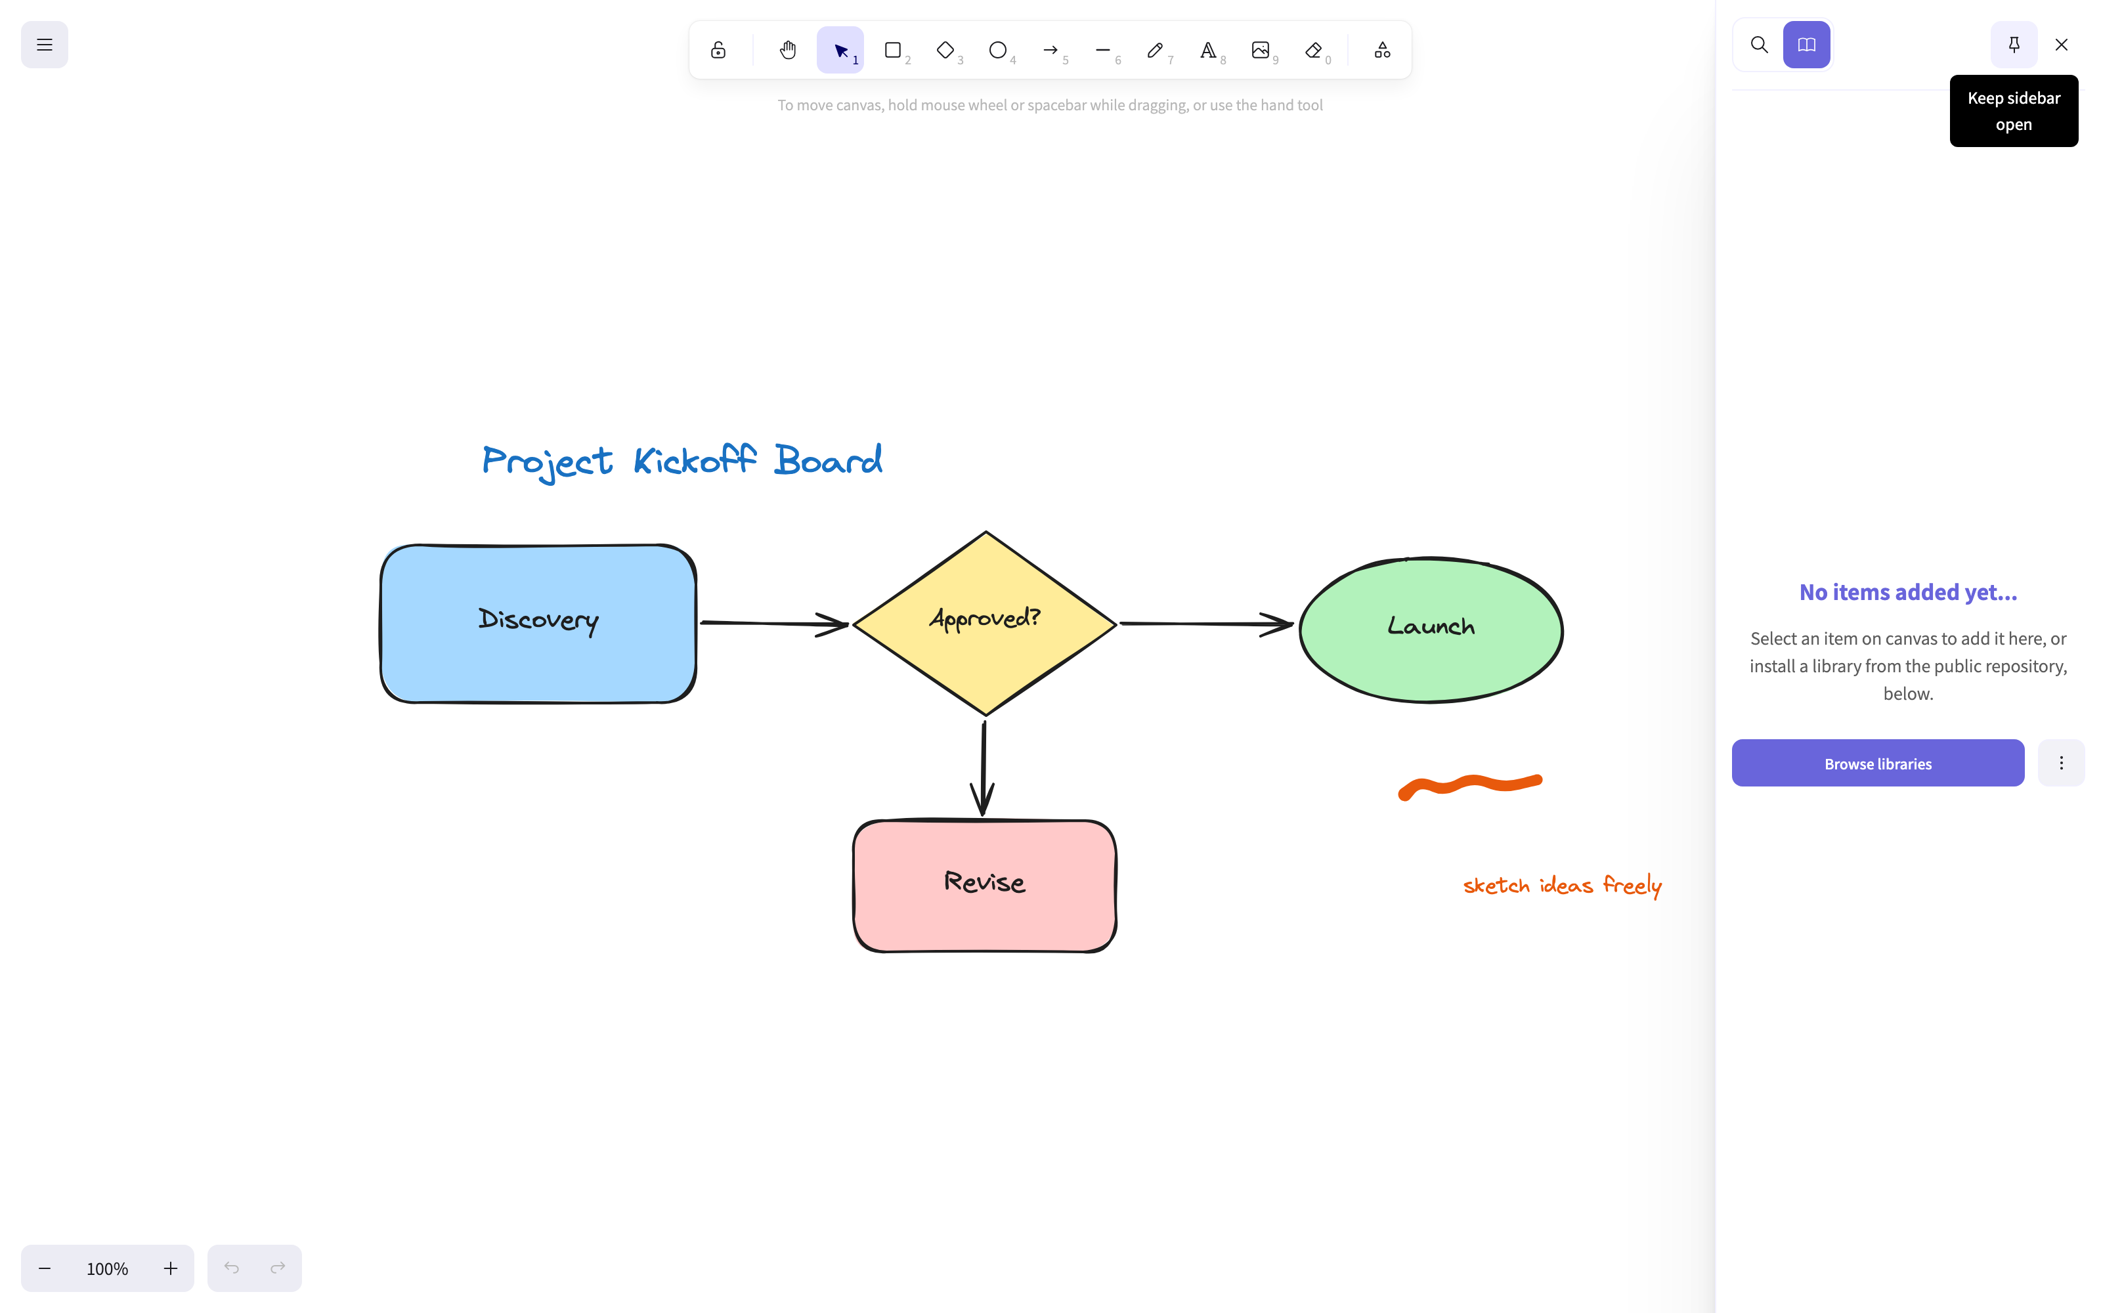Select the Arrow tool
The height and width of the screenshot is (1313, 2101).
pos(1050,49)
